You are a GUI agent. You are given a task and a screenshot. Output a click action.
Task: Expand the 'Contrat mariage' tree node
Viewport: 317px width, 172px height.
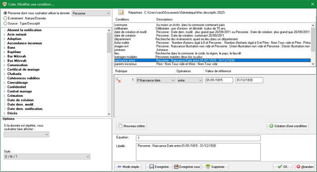pos(5,91)
